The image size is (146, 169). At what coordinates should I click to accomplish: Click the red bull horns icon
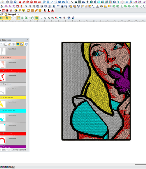tap(11, 10)
